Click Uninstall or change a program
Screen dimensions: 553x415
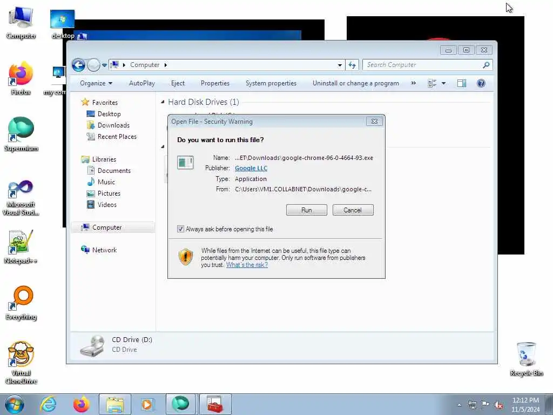pos(355,83)
